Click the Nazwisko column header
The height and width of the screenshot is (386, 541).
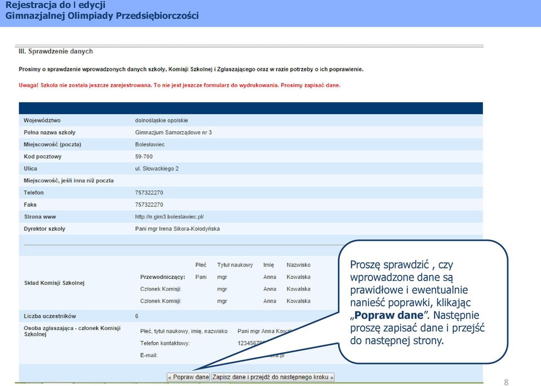299,265
